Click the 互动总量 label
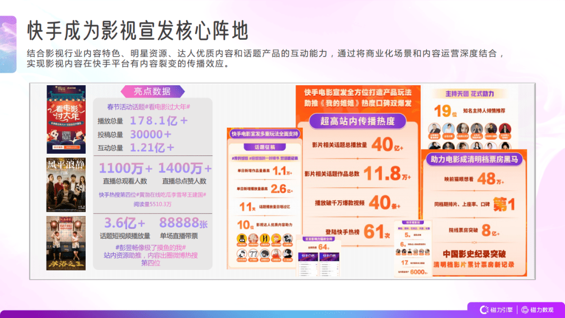 click(110, 148)
